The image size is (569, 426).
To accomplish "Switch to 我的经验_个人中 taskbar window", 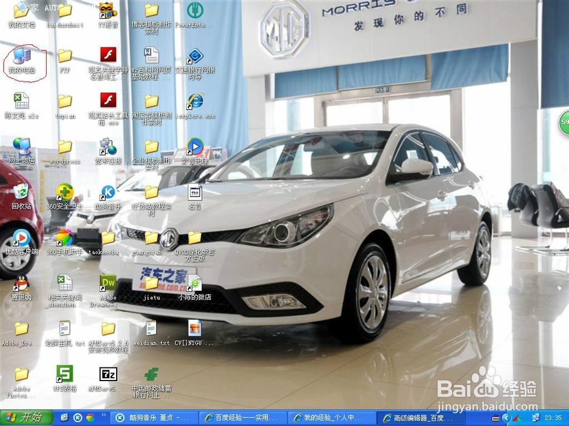I will pyautogui.click(x=332, y=417).
